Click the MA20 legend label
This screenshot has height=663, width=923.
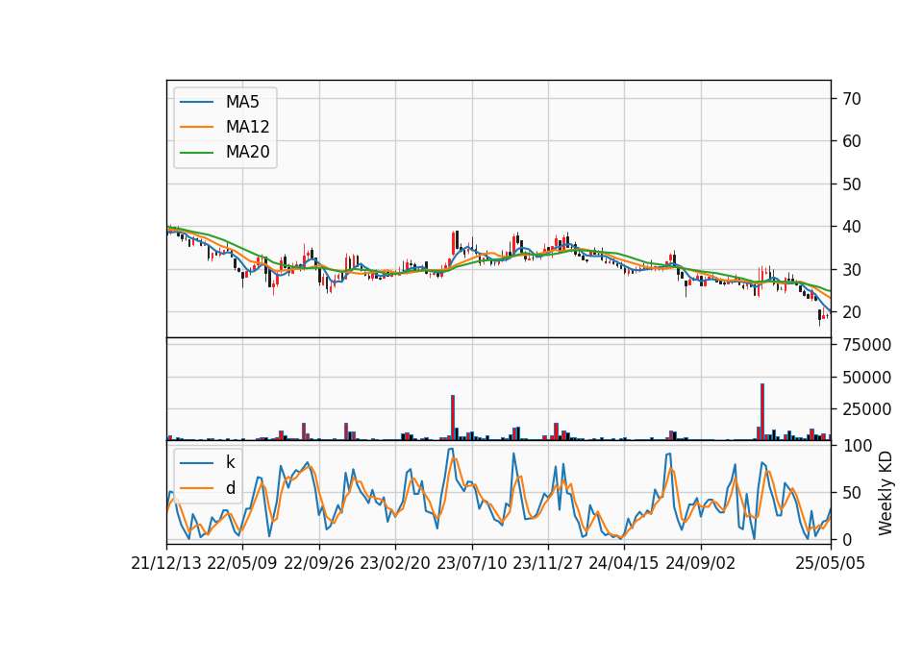tap(247, 152)
